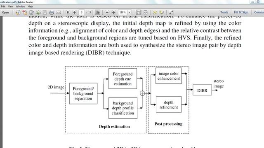Viewport: 264px width, 148px height.
Task: Open the zoom level dropdown arrow
Action: click(130, 12)
